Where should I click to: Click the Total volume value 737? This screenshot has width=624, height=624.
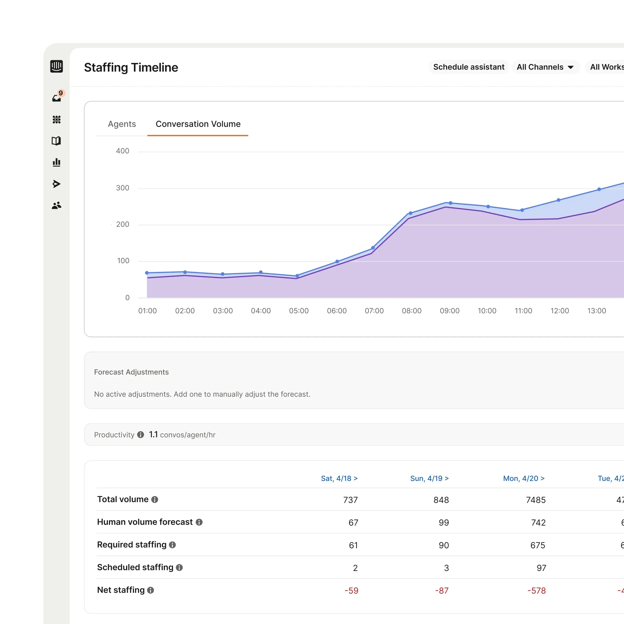tap(350, 500)
